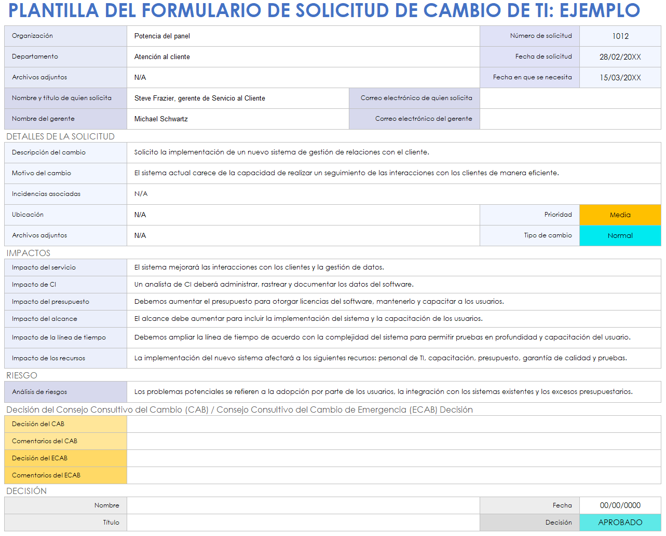Click the Descripción del cambio text field

coord(393,152)
